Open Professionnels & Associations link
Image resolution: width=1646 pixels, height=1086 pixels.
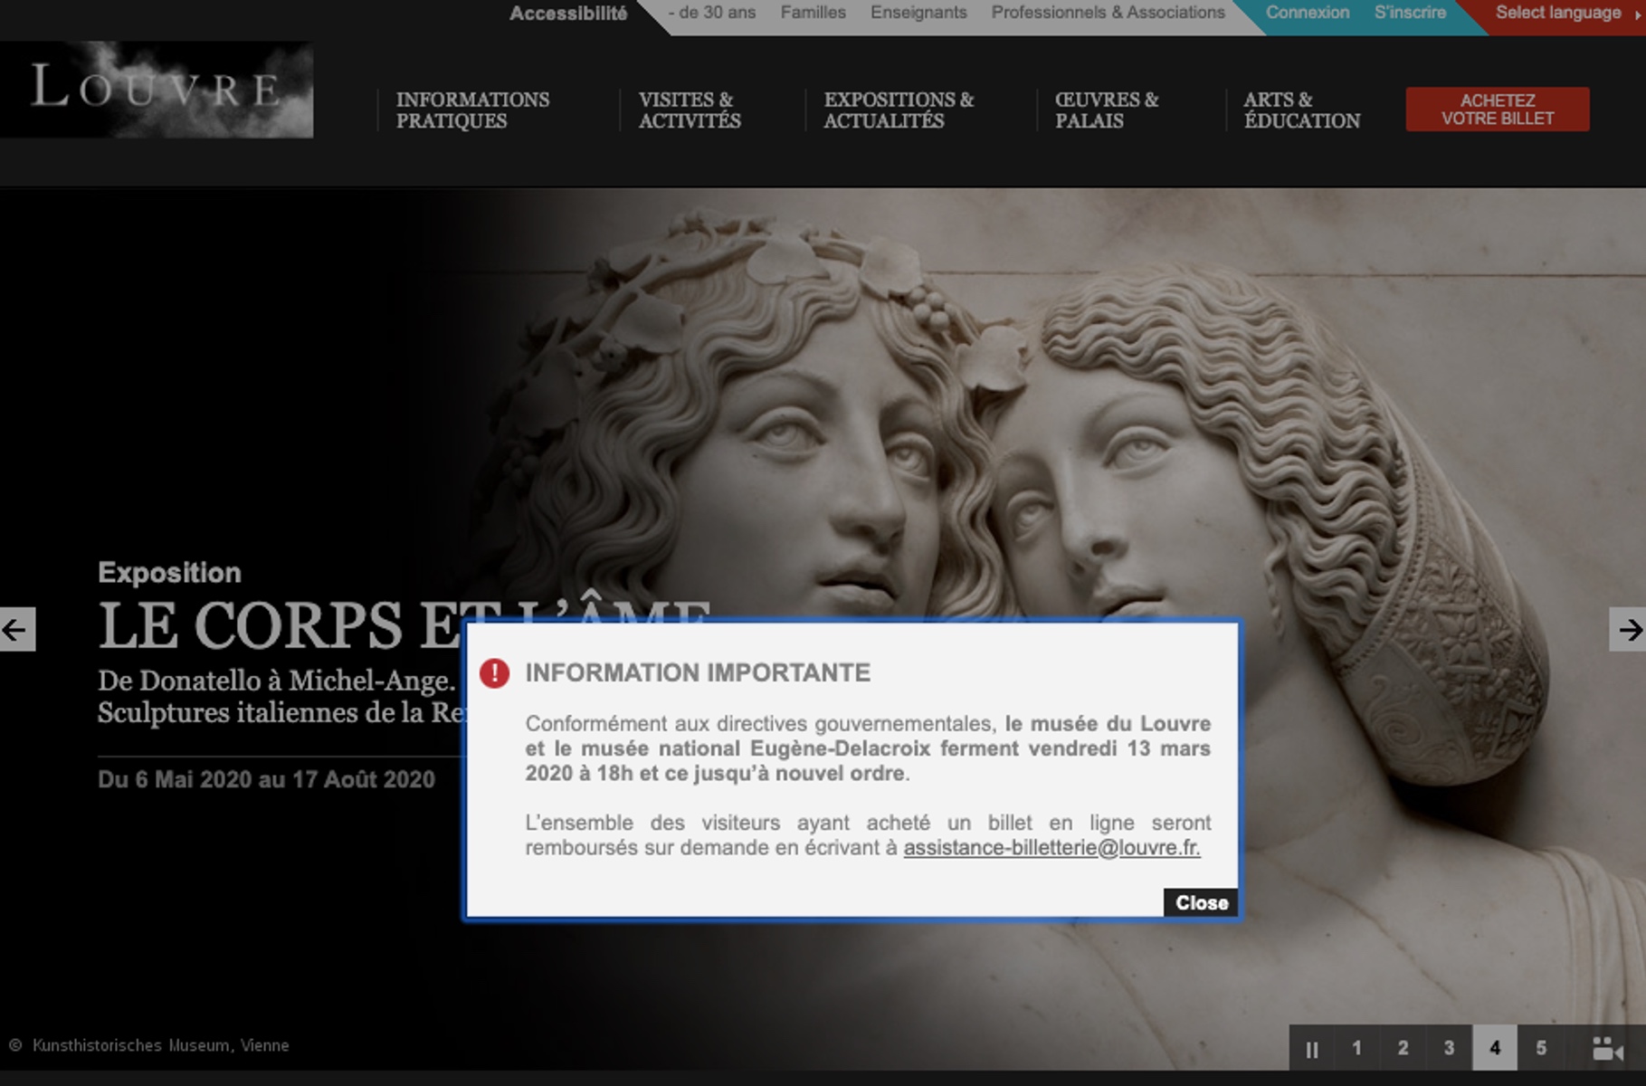tap(1108, 13)
